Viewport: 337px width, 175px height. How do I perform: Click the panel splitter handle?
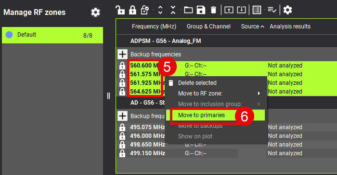click(x=108, y=96)
